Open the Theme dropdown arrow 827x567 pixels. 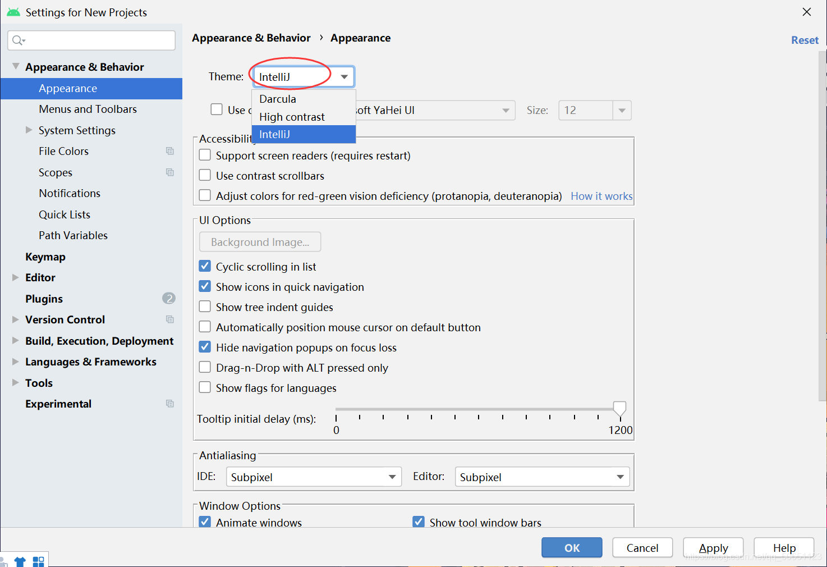[x=344, y=77]
